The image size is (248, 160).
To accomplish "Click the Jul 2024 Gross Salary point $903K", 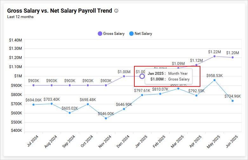I will [33, 85].
